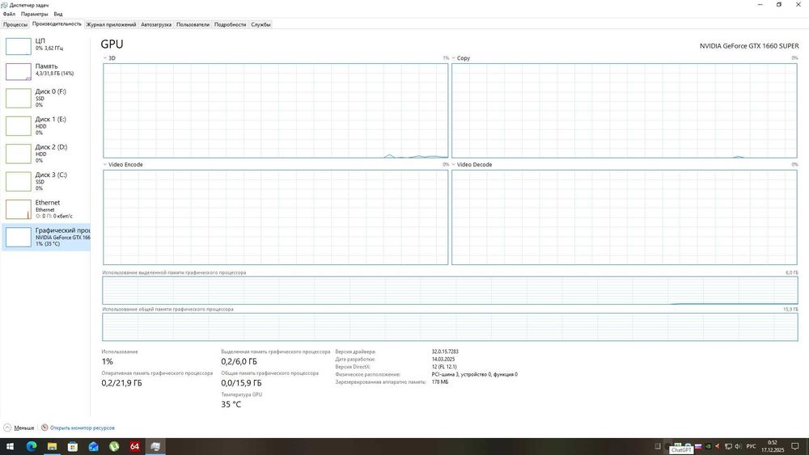Open the Вид menu

(57, 14)
